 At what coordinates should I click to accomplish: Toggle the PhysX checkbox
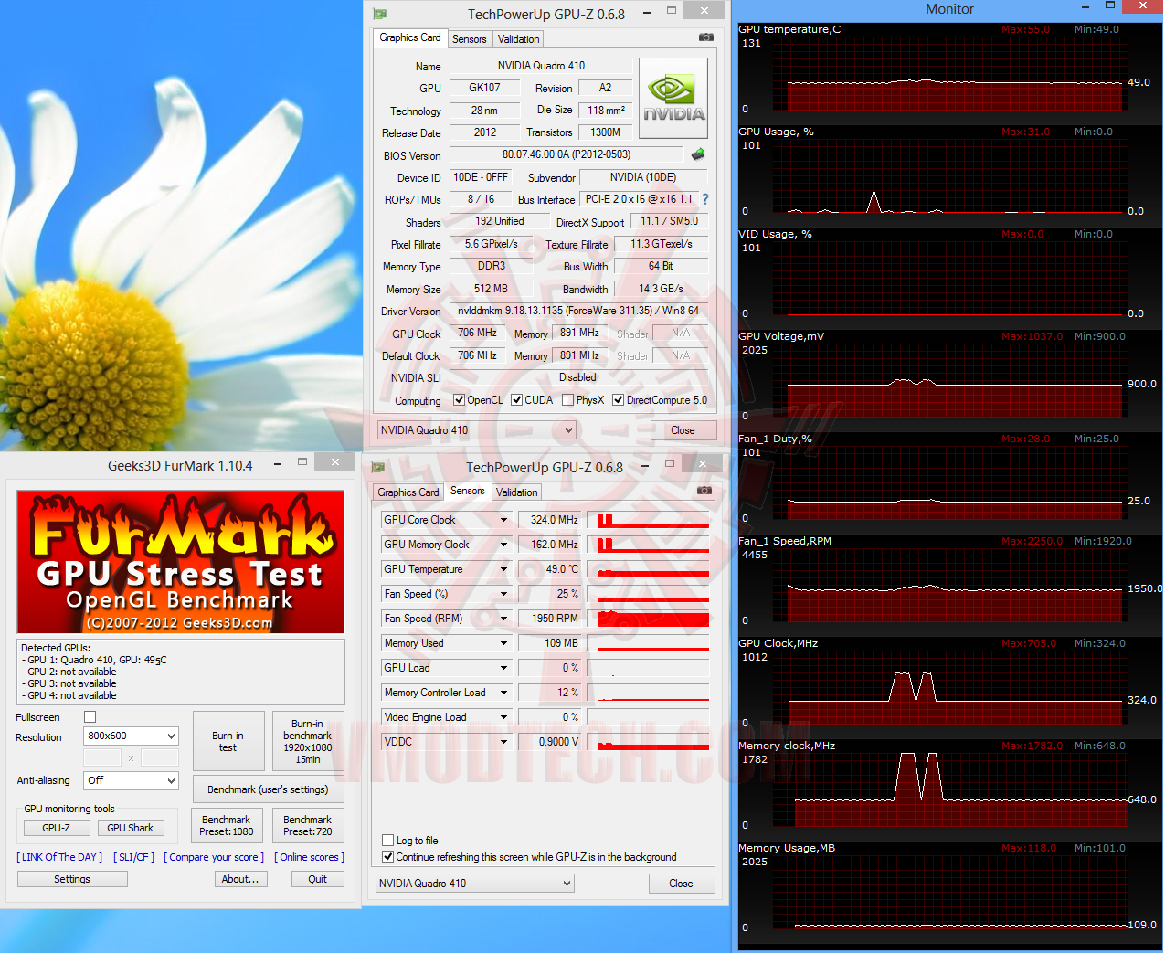pyautogui.click(x=568, y=400)
